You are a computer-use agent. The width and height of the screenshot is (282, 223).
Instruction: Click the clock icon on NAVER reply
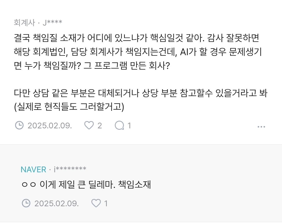pos(26,203)
